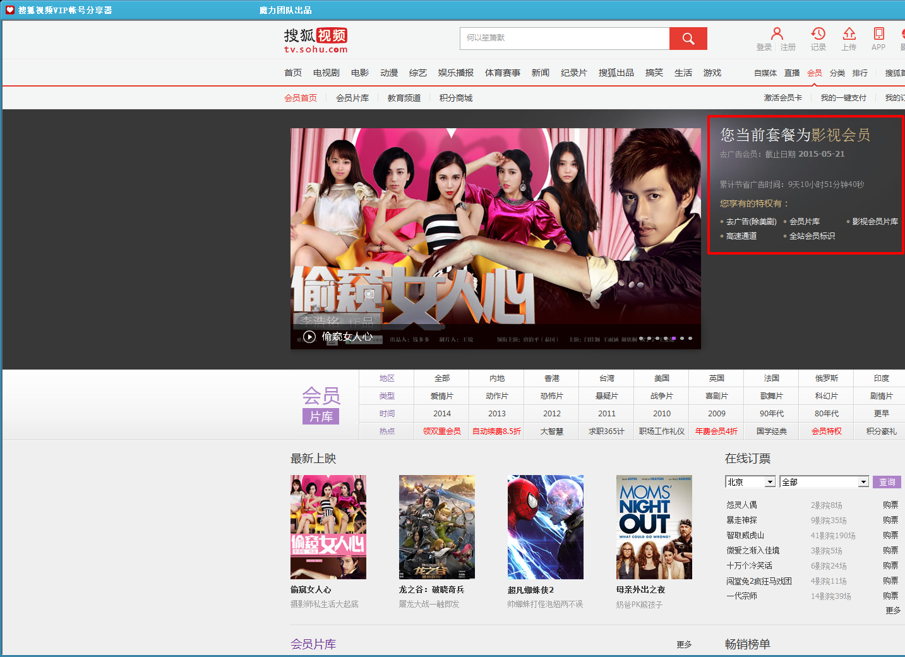The width and height of the screenshot is (905, 657).
Task: Switch to the 教育频道 tab
Action: [404, 98]
